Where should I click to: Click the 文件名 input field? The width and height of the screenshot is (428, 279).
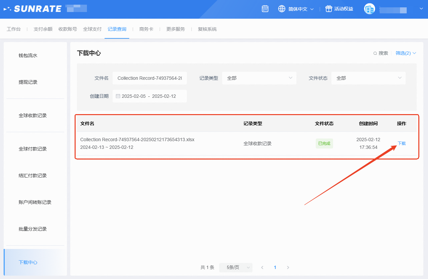[x=150, y=78]
